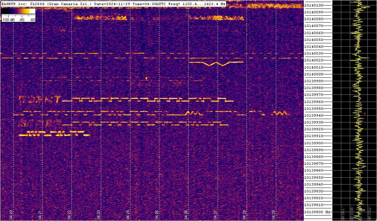The image size is (377, 221).
Task: Click the -100 dB color legend label
Action: tap(7, 20)
